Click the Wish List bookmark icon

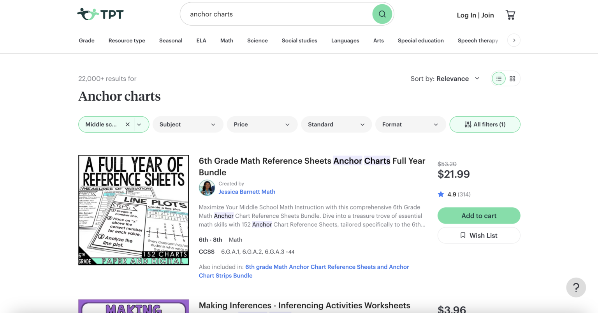point(463,235)
